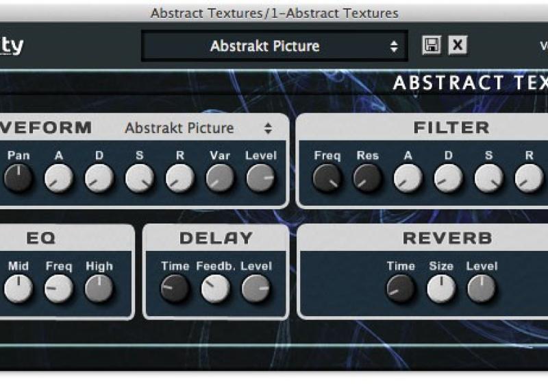The height and width of the screenshot is (384, 548).
Task: Click the Reverb Time knob
Action: click(x=400, y=289)
